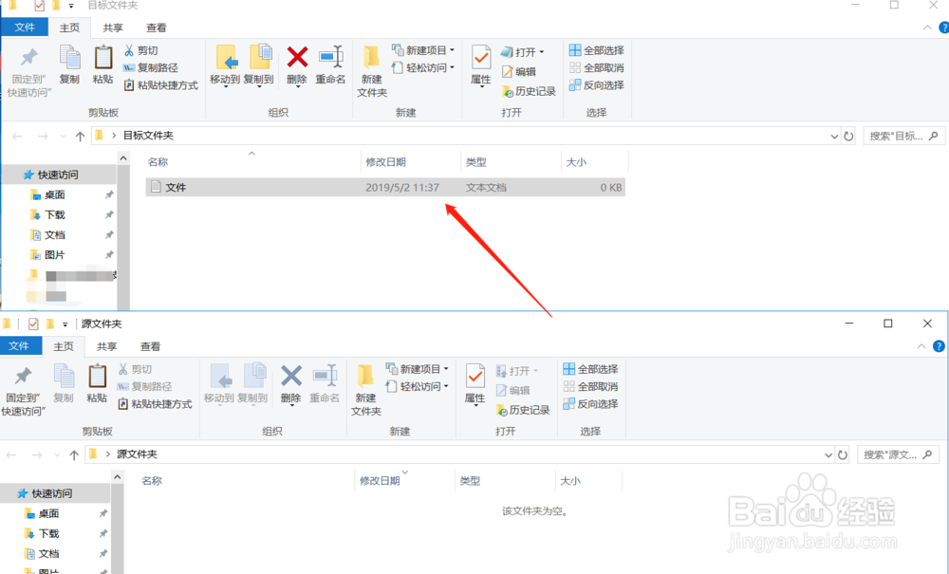Open 文件 menu in 源文件夹 window
The image size is (949, 574).
(x=19, y=346)
